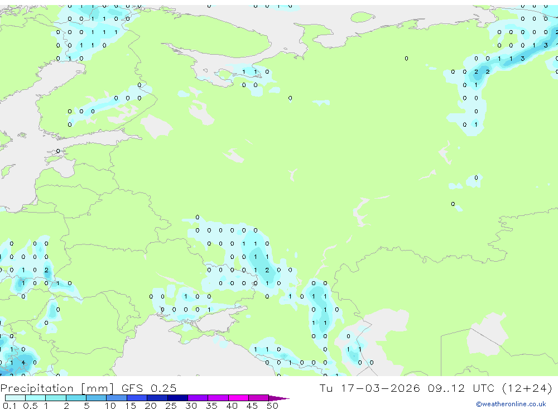Click the legend label '0.1'

(x=9, y=406)
